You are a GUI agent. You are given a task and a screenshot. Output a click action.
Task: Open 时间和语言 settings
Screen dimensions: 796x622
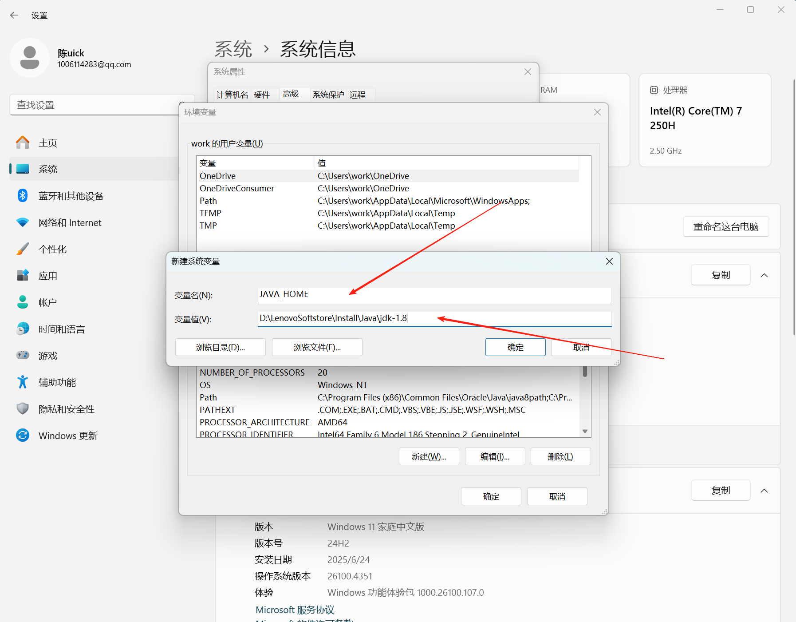pos(61,329)
